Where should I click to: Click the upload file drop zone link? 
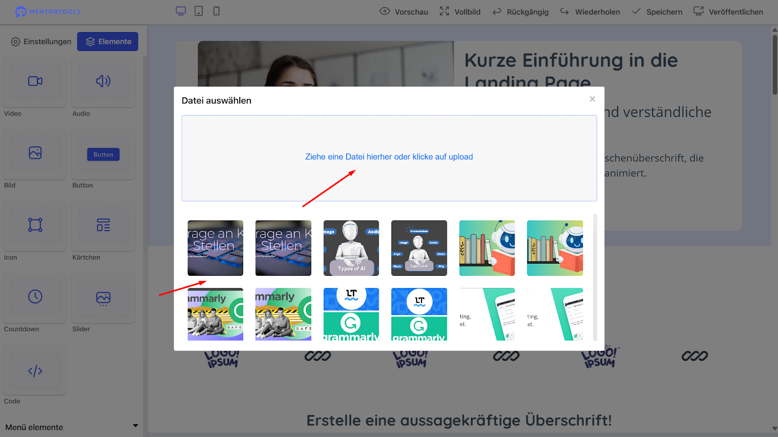[x=389, y=157]
